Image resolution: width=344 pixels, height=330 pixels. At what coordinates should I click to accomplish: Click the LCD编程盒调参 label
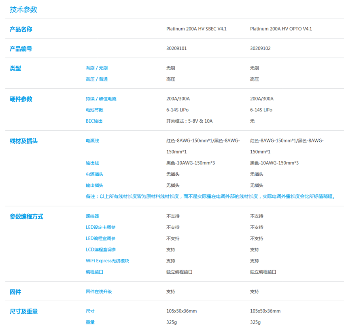tap(101, 250)
